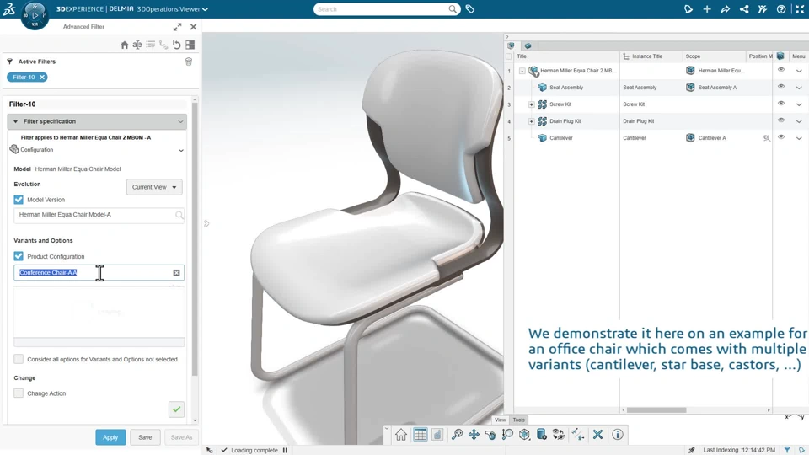This screenshot has height=455, width=809.
Task: Open the Current View evolution dropdown
Action: 154,187
